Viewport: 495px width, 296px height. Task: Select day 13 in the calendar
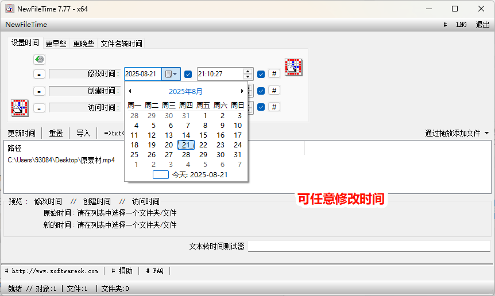pyautogui.click(x=169, y=135)
